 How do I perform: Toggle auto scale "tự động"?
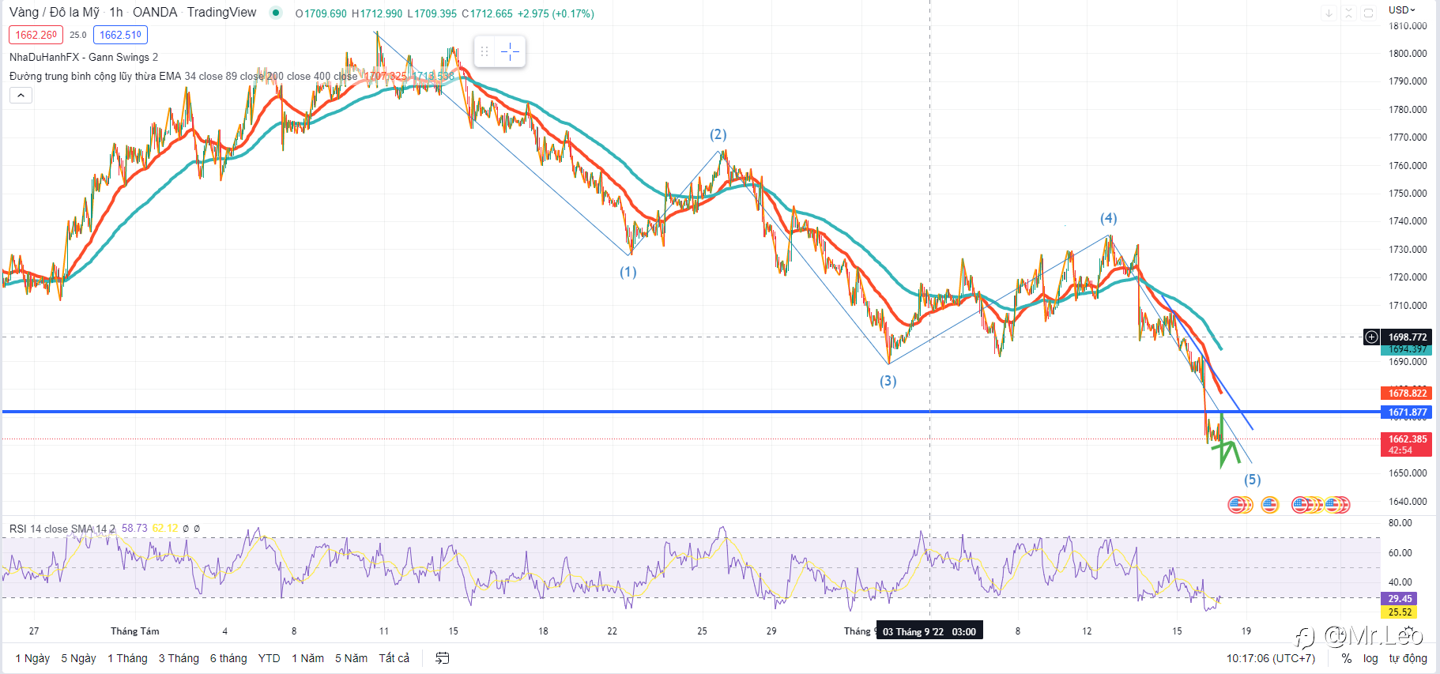pos(1408,658)
